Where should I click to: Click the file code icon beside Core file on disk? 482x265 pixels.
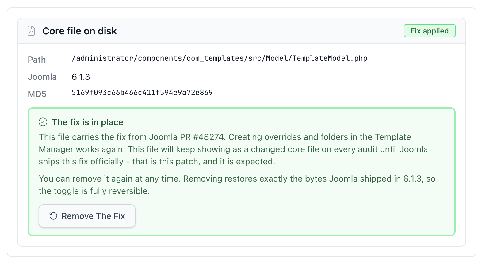[31, 31]
